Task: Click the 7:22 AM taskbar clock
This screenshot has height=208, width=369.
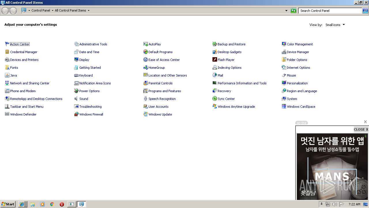Action: 354,204
